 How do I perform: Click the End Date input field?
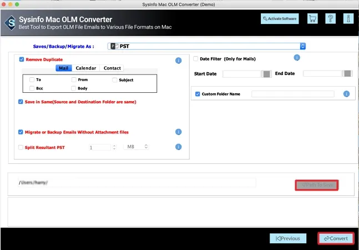pyautogui.click(x=323, y=73)
